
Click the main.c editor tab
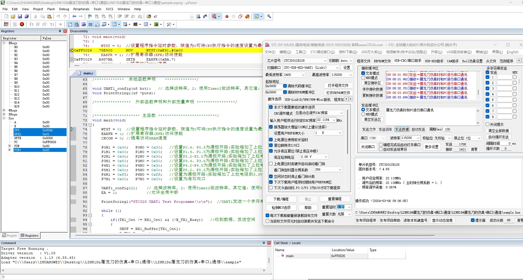[88, 73]
